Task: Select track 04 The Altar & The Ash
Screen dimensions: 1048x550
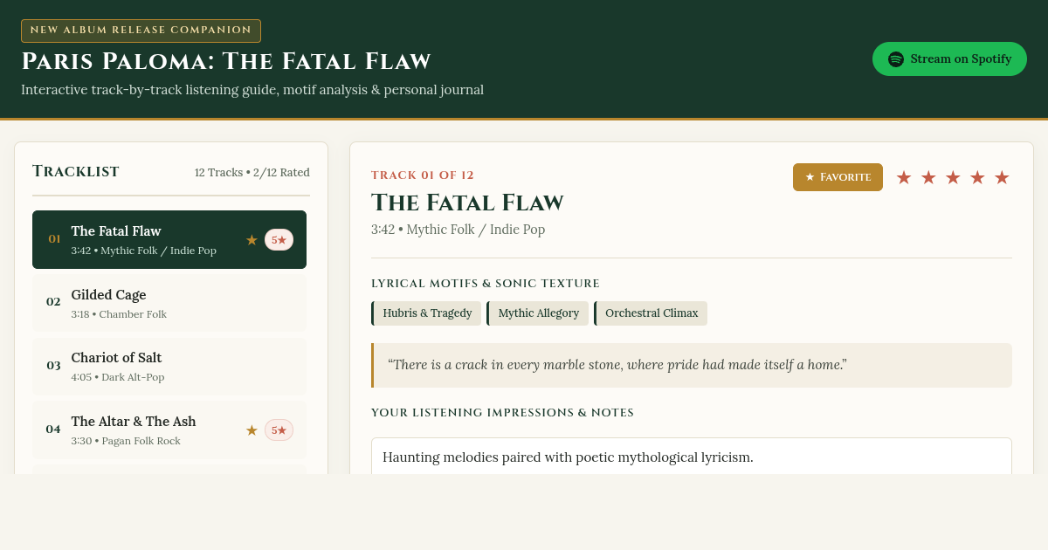Action: [x=169, y=430]
